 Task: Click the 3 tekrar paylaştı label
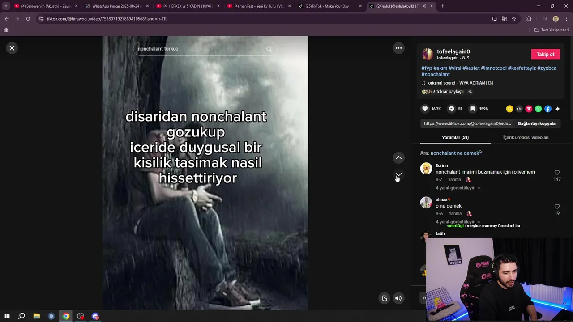[x=448, y=92]
